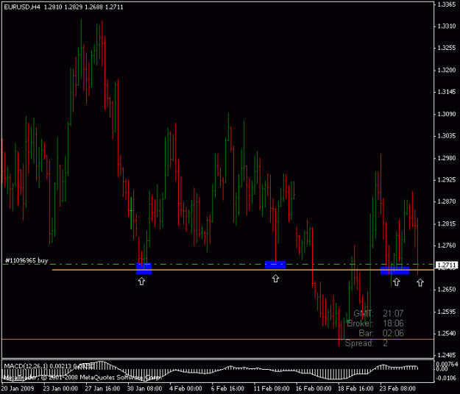Click the 11 Feb 08:00 time label
460x394 pixels.
click(272, 389)
